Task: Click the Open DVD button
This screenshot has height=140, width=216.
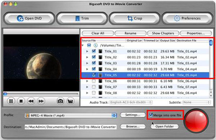Action: coord(29,18)
